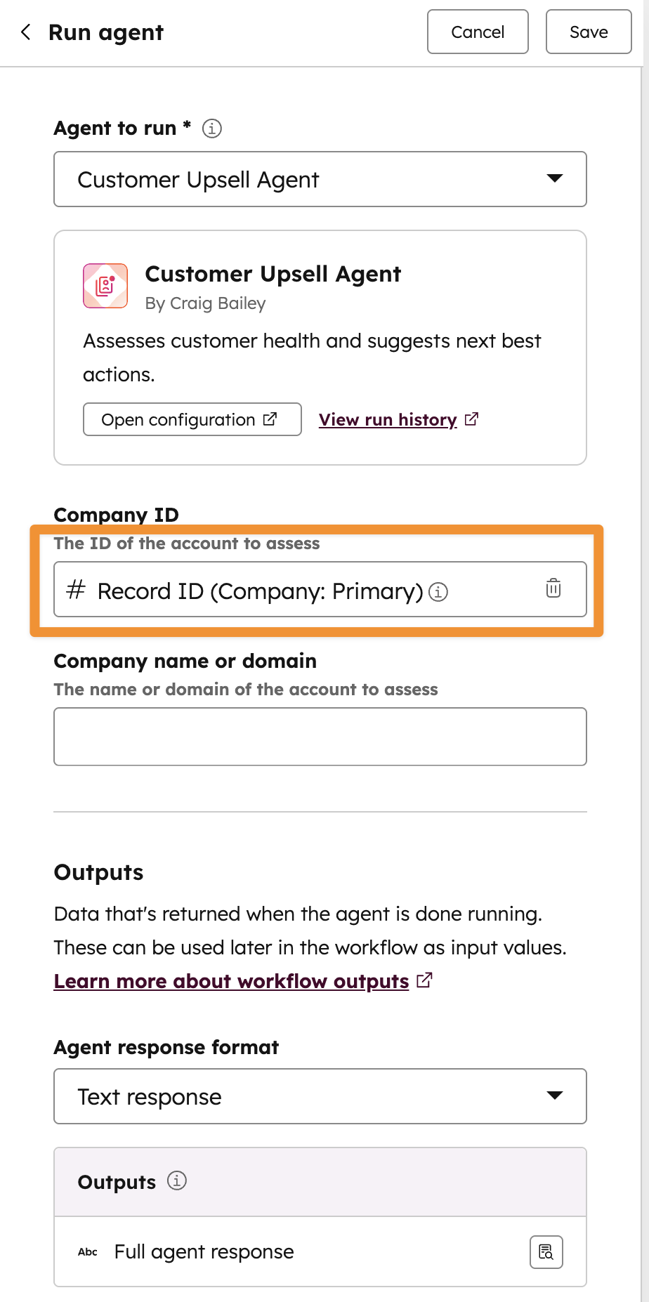Click external link icon after Learn more link
This screenshot has width=649, height=1302.
424,979
